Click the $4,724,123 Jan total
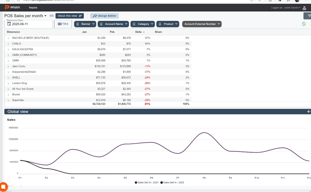This screenshot has width=311, height=192. [99, 104]
